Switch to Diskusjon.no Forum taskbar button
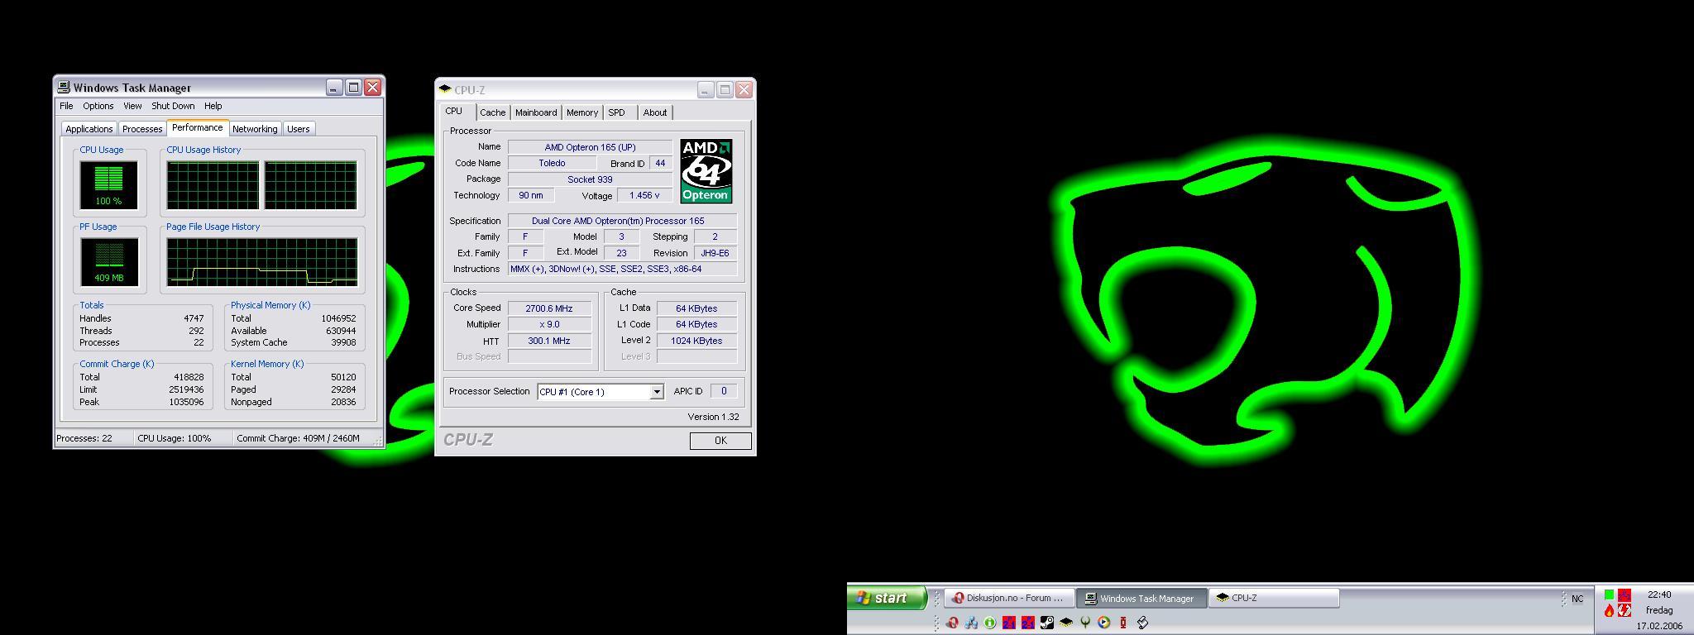Viewport: 1694px width, 635px height. pyautogui.click(x=1009, y=598)
